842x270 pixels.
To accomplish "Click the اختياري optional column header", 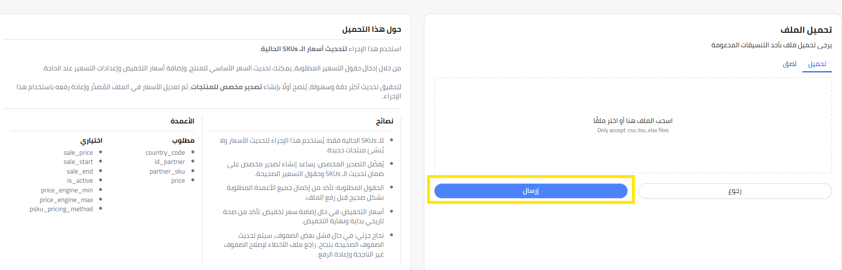I will click(x=91, y=140).
